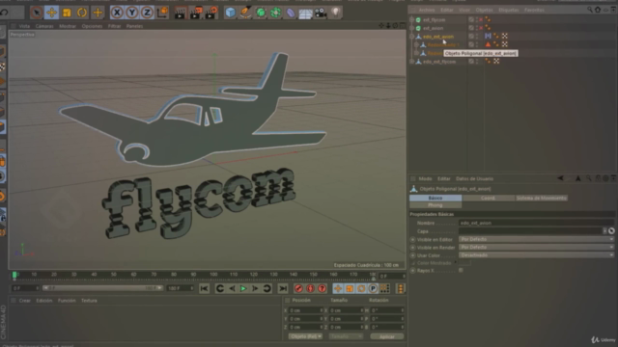This screenshot has width=618, height=347.
Task: Click blue selection tag on edo_ext_avion
Action: [488, 37]
